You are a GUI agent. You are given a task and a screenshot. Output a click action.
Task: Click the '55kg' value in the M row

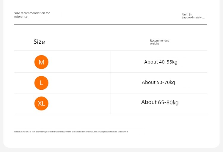(x=172, y=62)
